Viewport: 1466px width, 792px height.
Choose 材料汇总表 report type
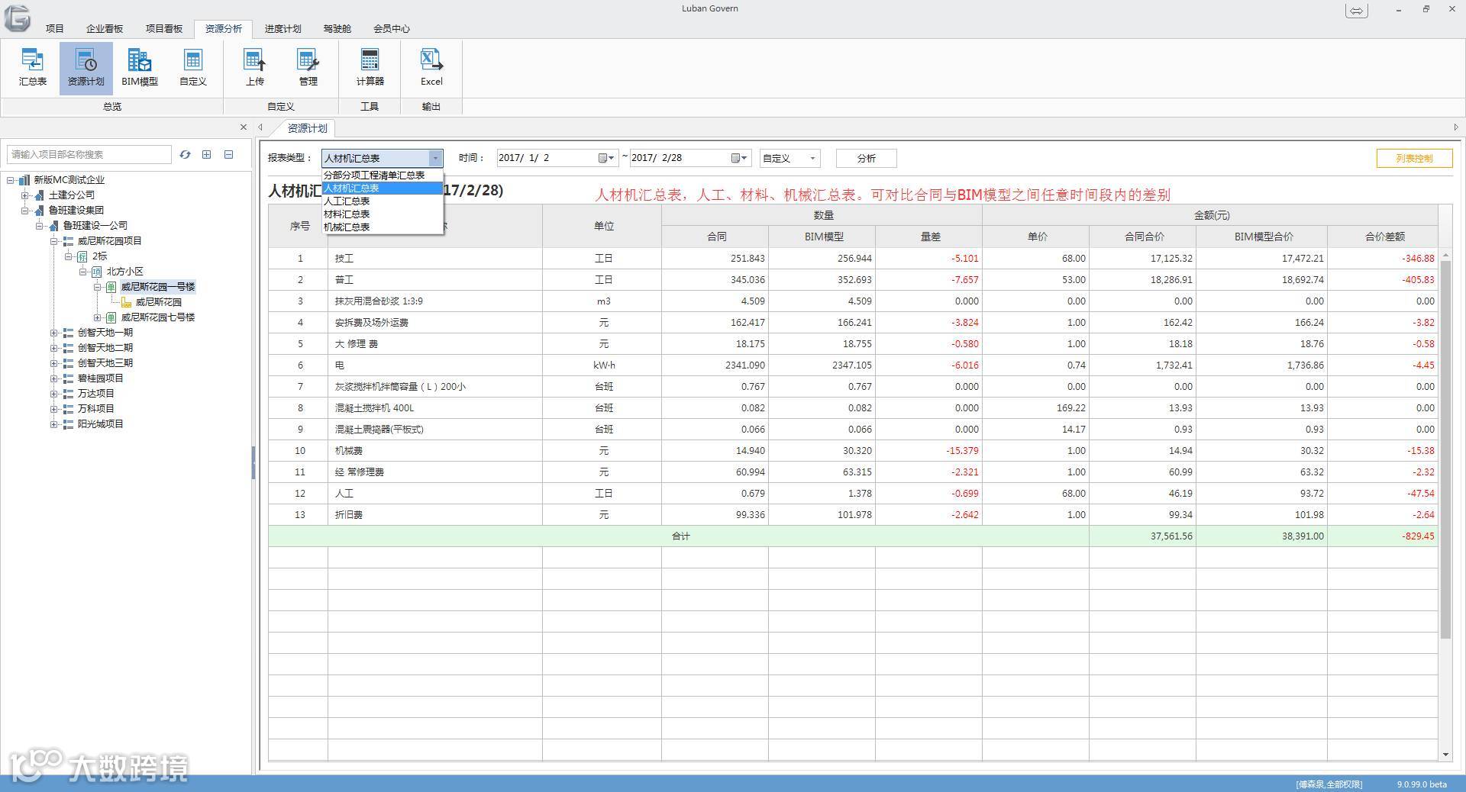pos(383,214)
